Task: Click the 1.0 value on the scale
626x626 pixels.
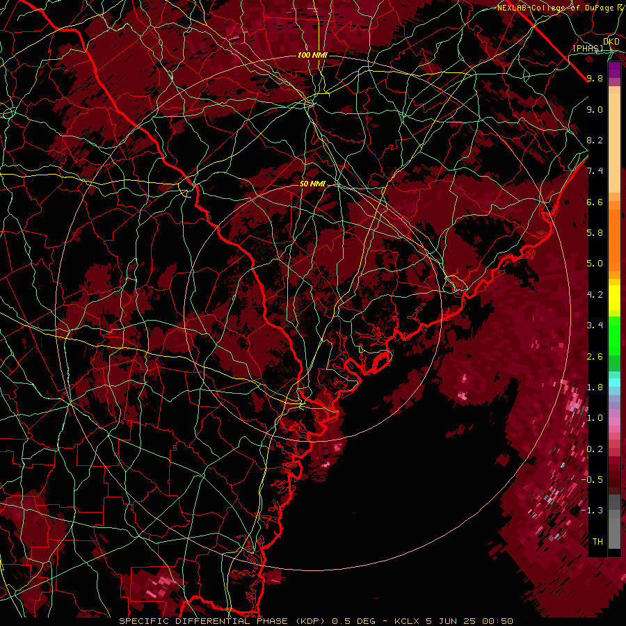Action: pos(595,417)
